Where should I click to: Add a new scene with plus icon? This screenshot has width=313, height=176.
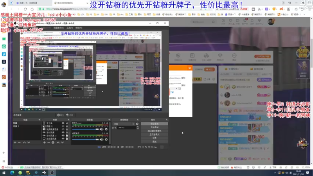pyautogui.click(x=15, y=142)
